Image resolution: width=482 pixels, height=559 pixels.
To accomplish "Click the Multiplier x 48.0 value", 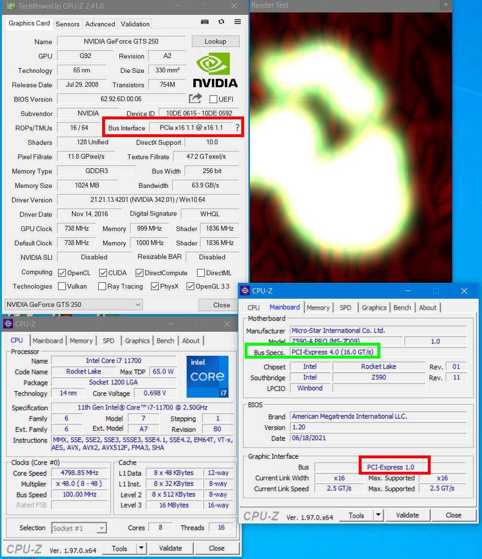I will point(79,483).
